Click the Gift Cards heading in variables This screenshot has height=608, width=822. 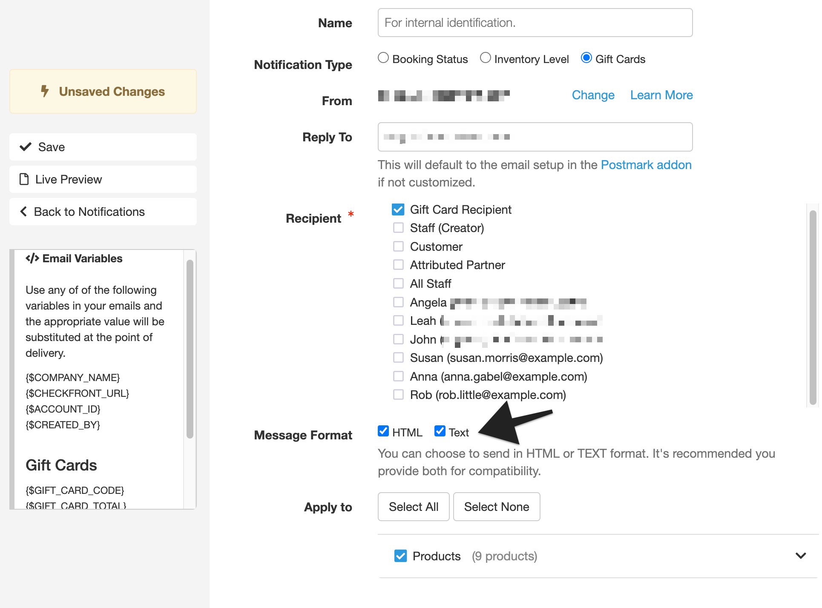click(x=61, y=465)
